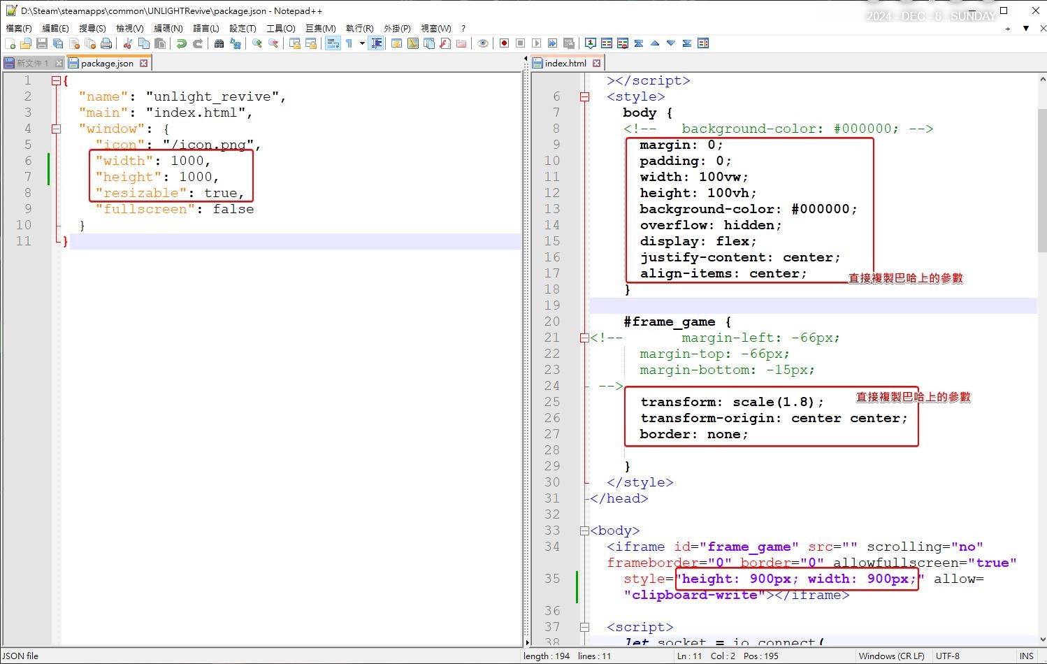This screenshot has height=664, width=1047.
Task: Click the folder as workspace icon
Action: tap(461, 43)
